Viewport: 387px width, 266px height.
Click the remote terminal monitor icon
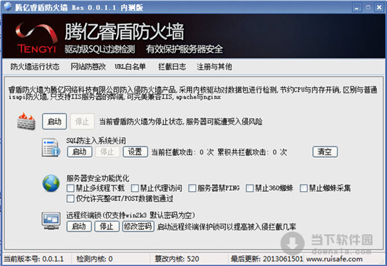pos(51,221)
